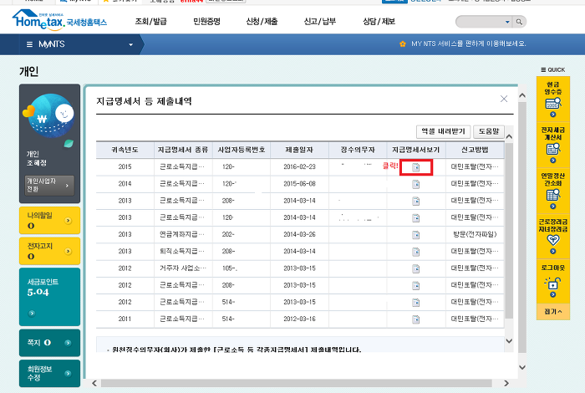585x393 pixels.
Task: Close the 지급명세서 등 제출내역 popup
Action: pos(504,99)
